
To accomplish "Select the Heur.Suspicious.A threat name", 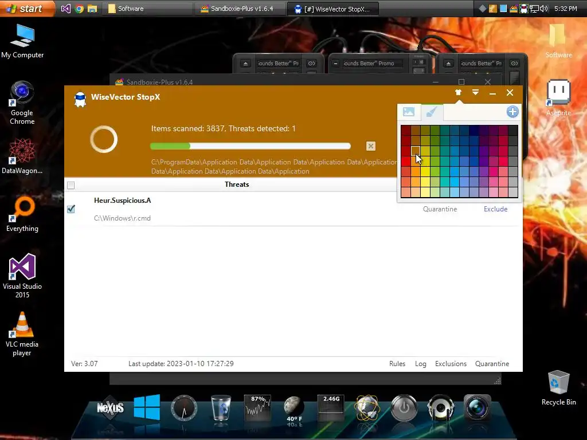I will point(123,201).
